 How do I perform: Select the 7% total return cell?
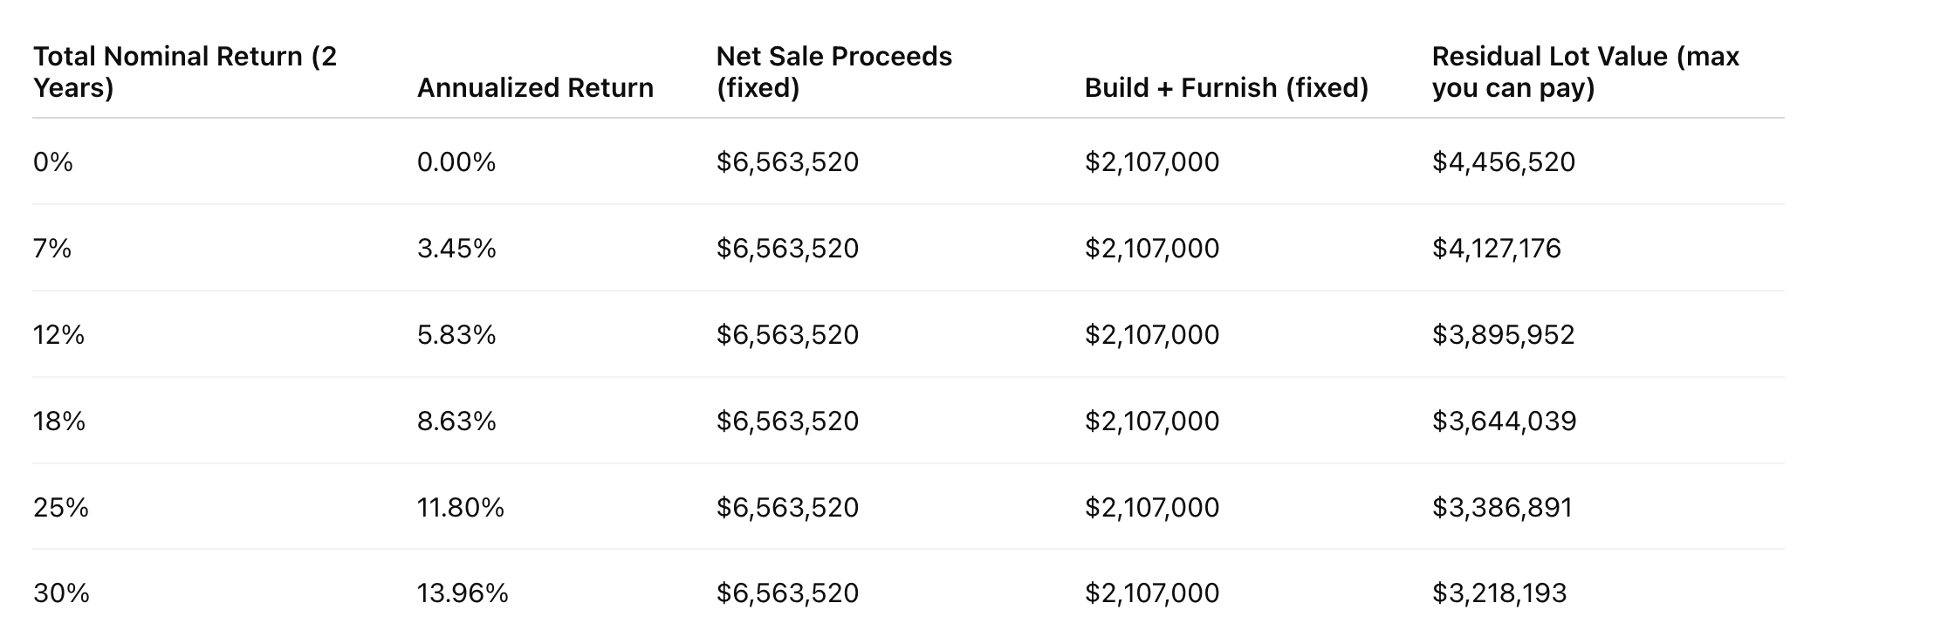click(52, 249)
